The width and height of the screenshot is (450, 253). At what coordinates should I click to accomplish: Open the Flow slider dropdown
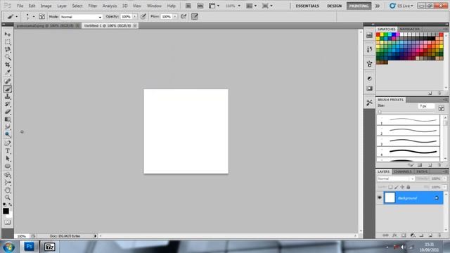point(175,17)
